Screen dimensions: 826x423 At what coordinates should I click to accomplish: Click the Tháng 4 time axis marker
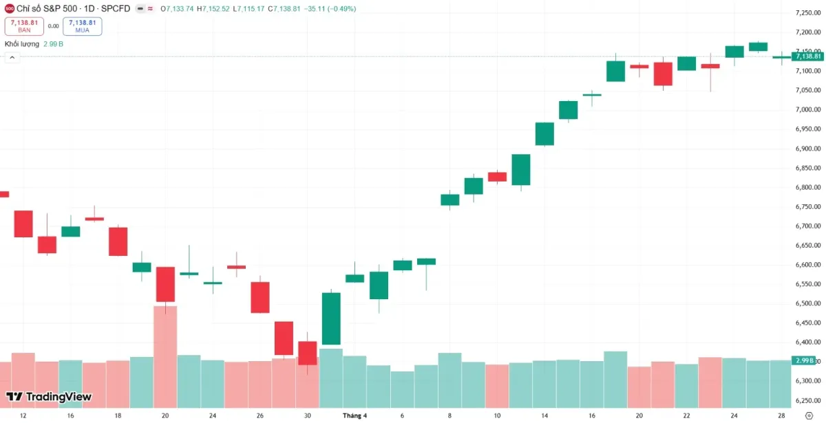coord(354,415)
